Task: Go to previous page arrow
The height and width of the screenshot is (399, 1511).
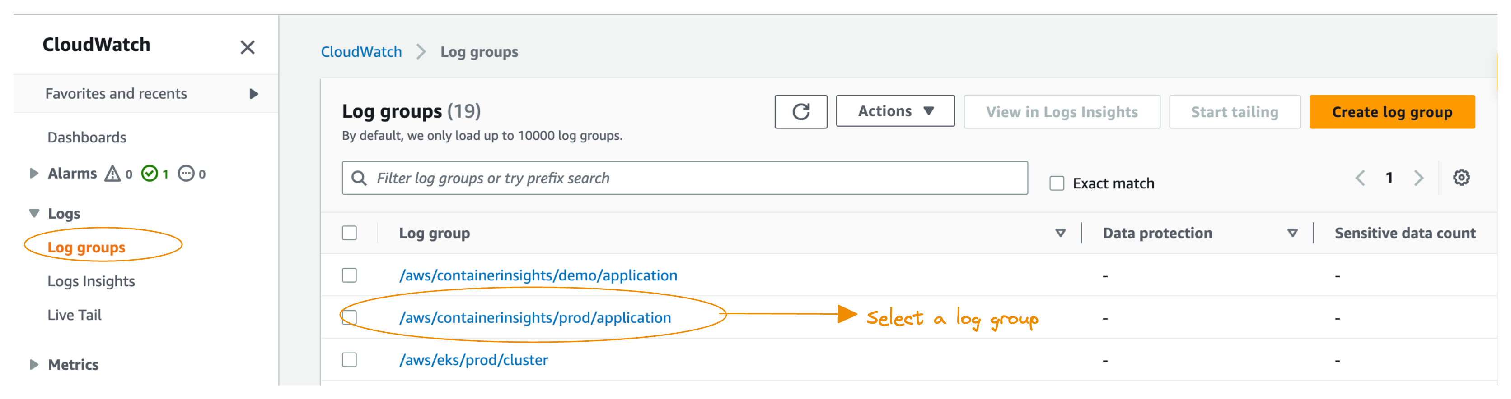Action: (x=1360, y=178)
